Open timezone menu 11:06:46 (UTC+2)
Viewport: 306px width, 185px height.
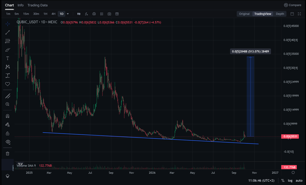pos(261,180)
